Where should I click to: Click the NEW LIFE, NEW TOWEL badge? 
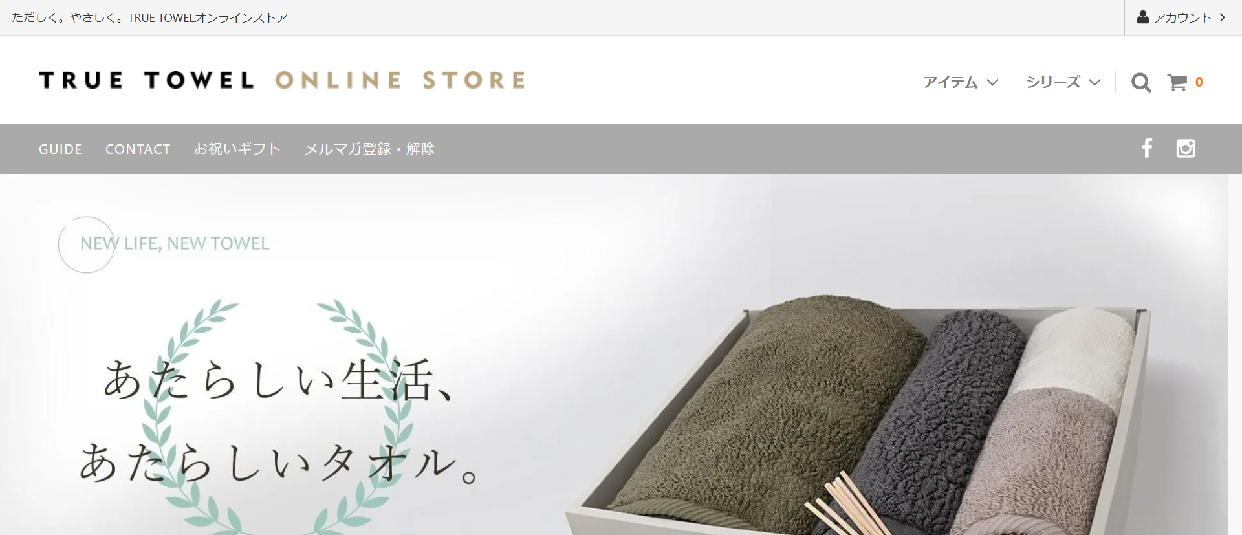[x=164, y=244]
